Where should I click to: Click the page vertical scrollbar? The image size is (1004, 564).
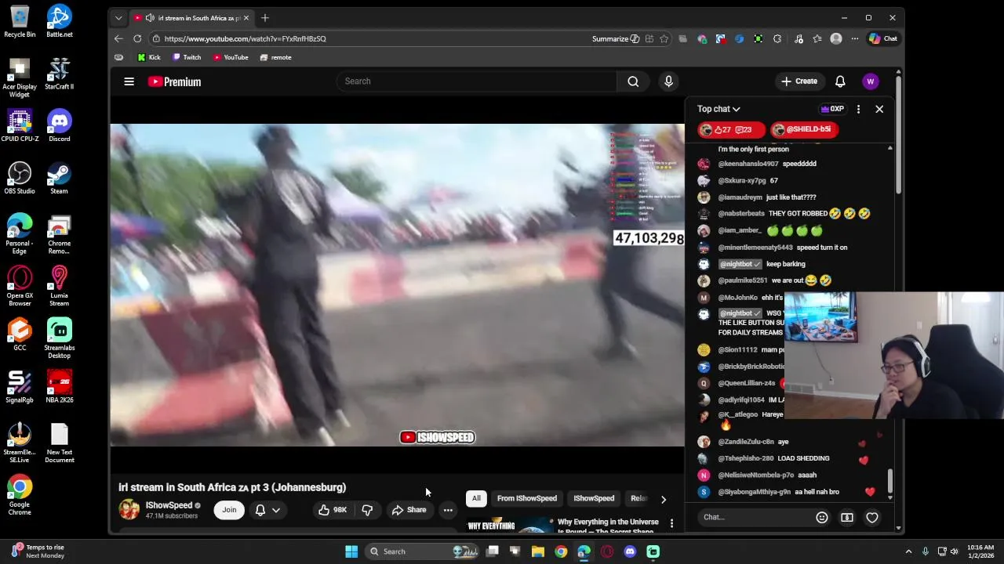pos(898,133)
